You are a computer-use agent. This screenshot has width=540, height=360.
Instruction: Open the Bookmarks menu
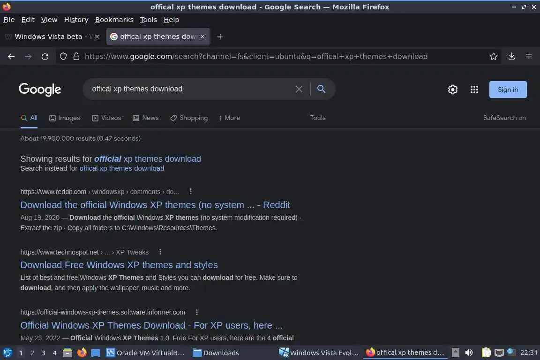tap(114, 20)
